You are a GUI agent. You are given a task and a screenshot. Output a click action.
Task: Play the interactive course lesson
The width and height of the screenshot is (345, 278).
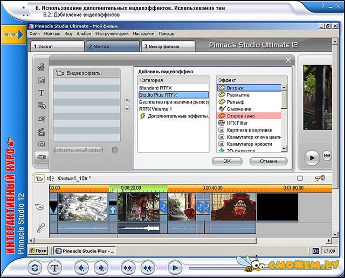click(x=175, y=268)
